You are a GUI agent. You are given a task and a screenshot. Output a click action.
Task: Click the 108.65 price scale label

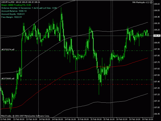157,4
